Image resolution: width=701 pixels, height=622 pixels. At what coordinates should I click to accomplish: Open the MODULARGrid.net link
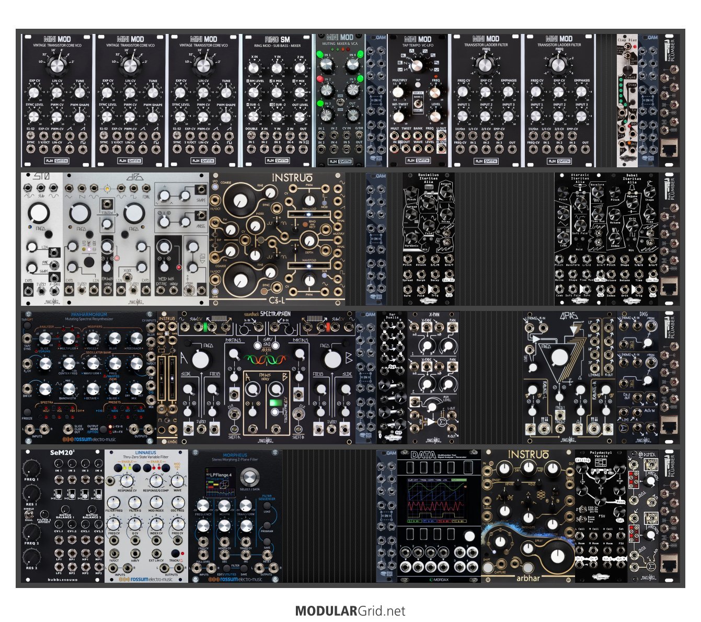(x=350, y=611)
